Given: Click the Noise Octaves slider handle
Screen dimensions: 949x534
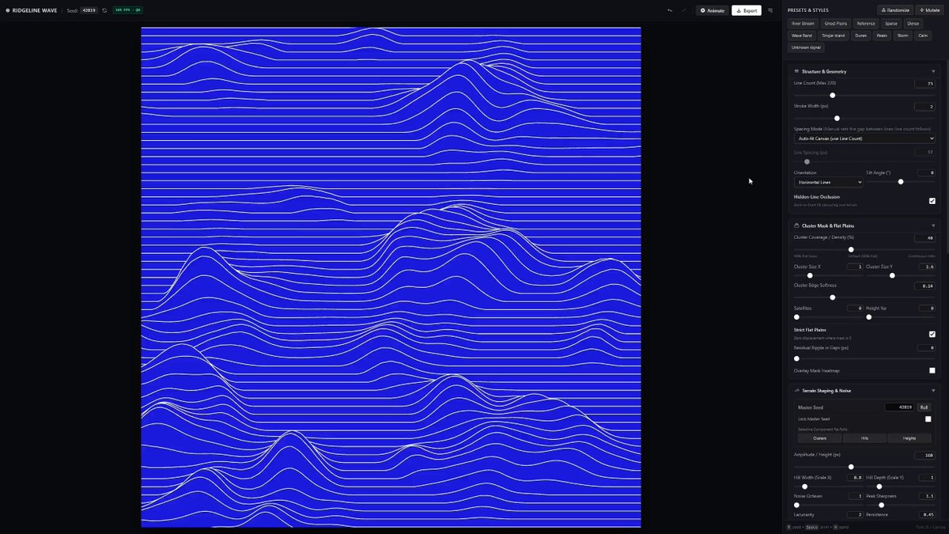Looking at the screenshot, I should (x=796, y=505).
